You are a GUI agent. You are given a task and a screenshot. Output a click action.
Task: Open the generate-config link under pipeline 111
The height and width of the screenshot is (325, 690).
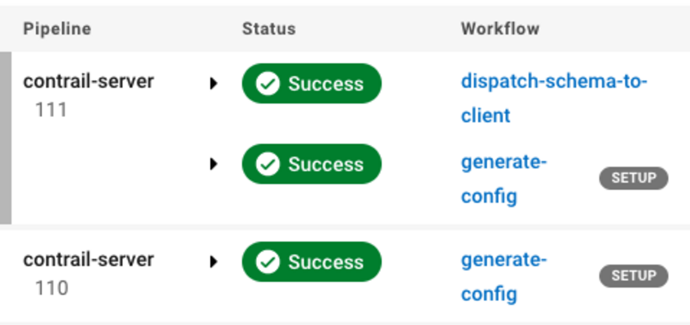[x=503, y=163]
